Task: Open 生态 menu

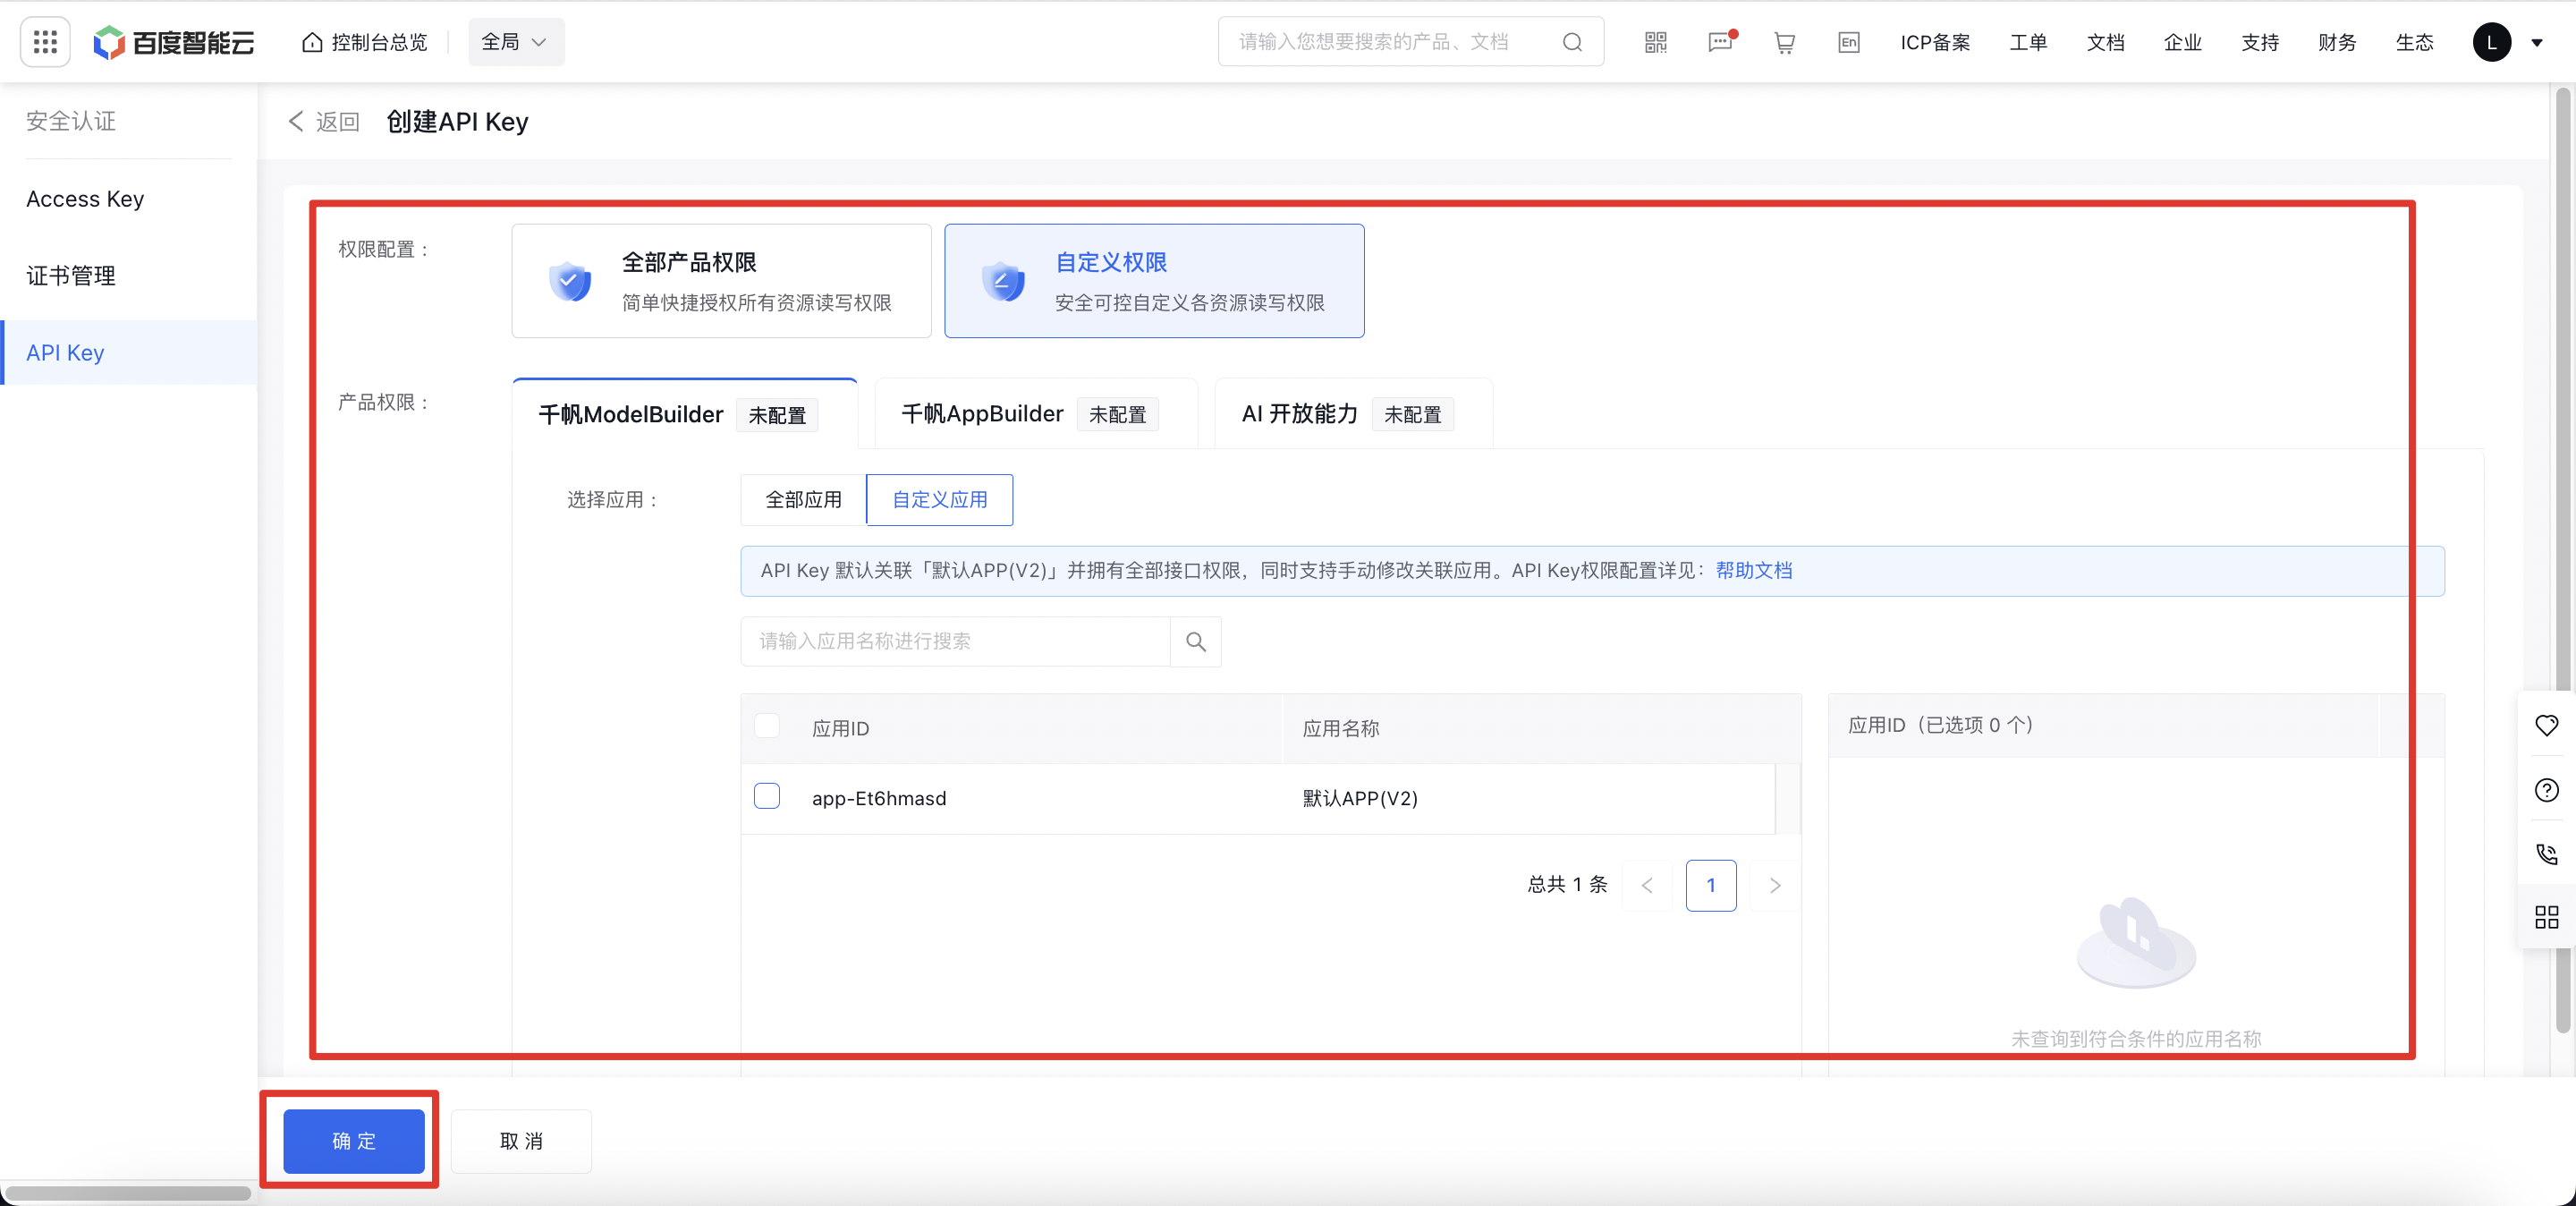Action: point(2414,42)
